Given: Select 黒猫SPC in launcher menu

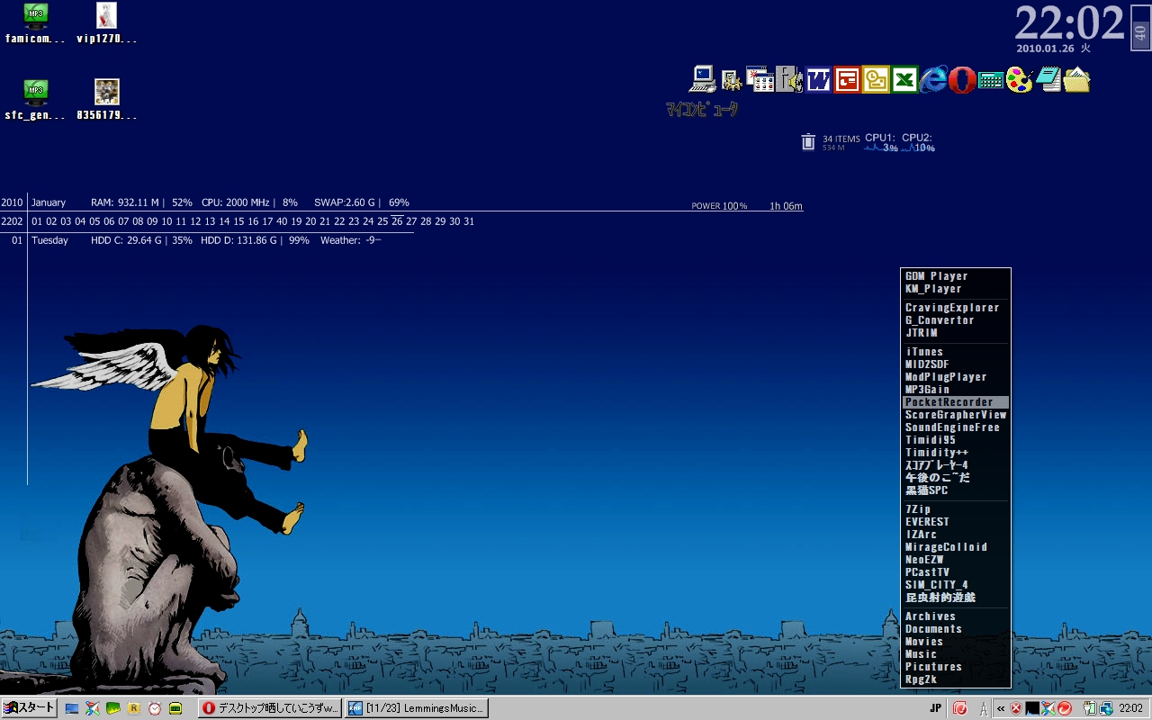Looking at the screenshot, I should click(x=956, y=490).
